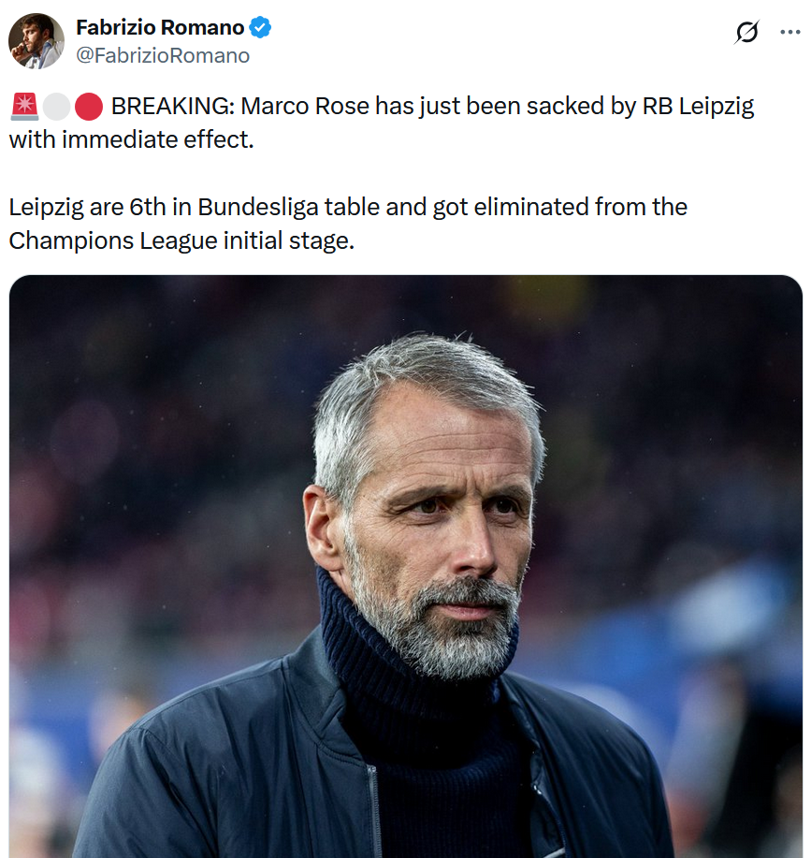Screen dimensions: 811x858
Task: Open the three-dot More options menu
Action: [x=790, y=33]
